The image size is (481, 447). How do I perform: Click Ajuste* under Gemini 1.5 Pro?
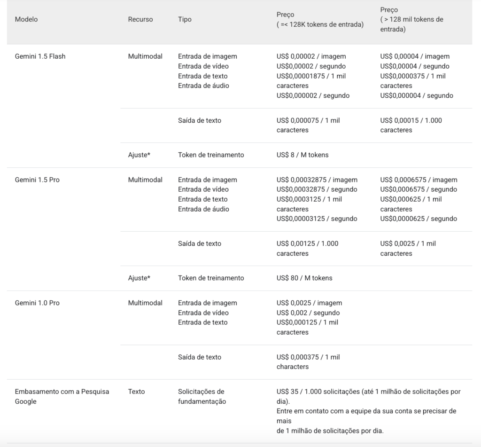click(x=139, y=278)
